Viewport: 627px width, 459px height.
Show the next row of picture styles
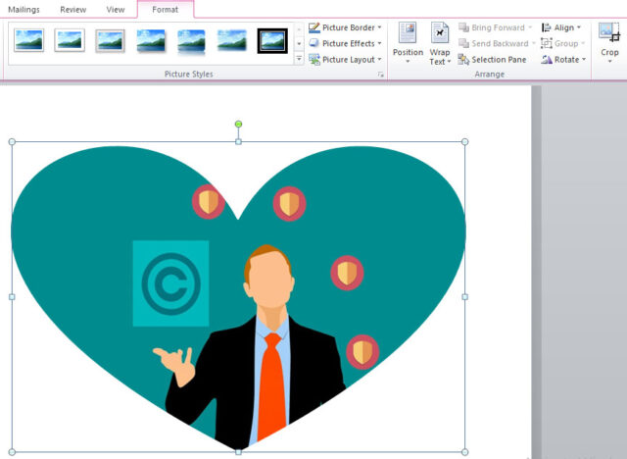(299, 43)
